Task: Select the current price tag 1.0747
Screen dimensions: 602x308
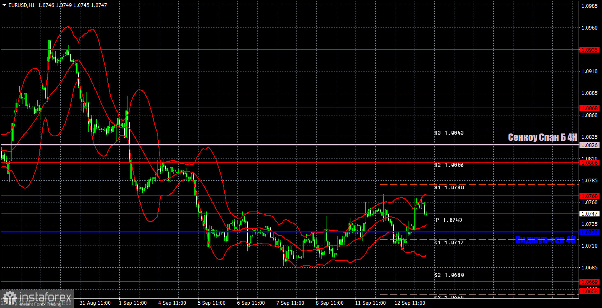Action: [x=590, y=214]
